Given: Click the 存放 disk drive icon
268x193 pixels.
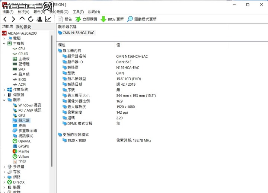Looking at the screenshot, I should coord(10,172).
